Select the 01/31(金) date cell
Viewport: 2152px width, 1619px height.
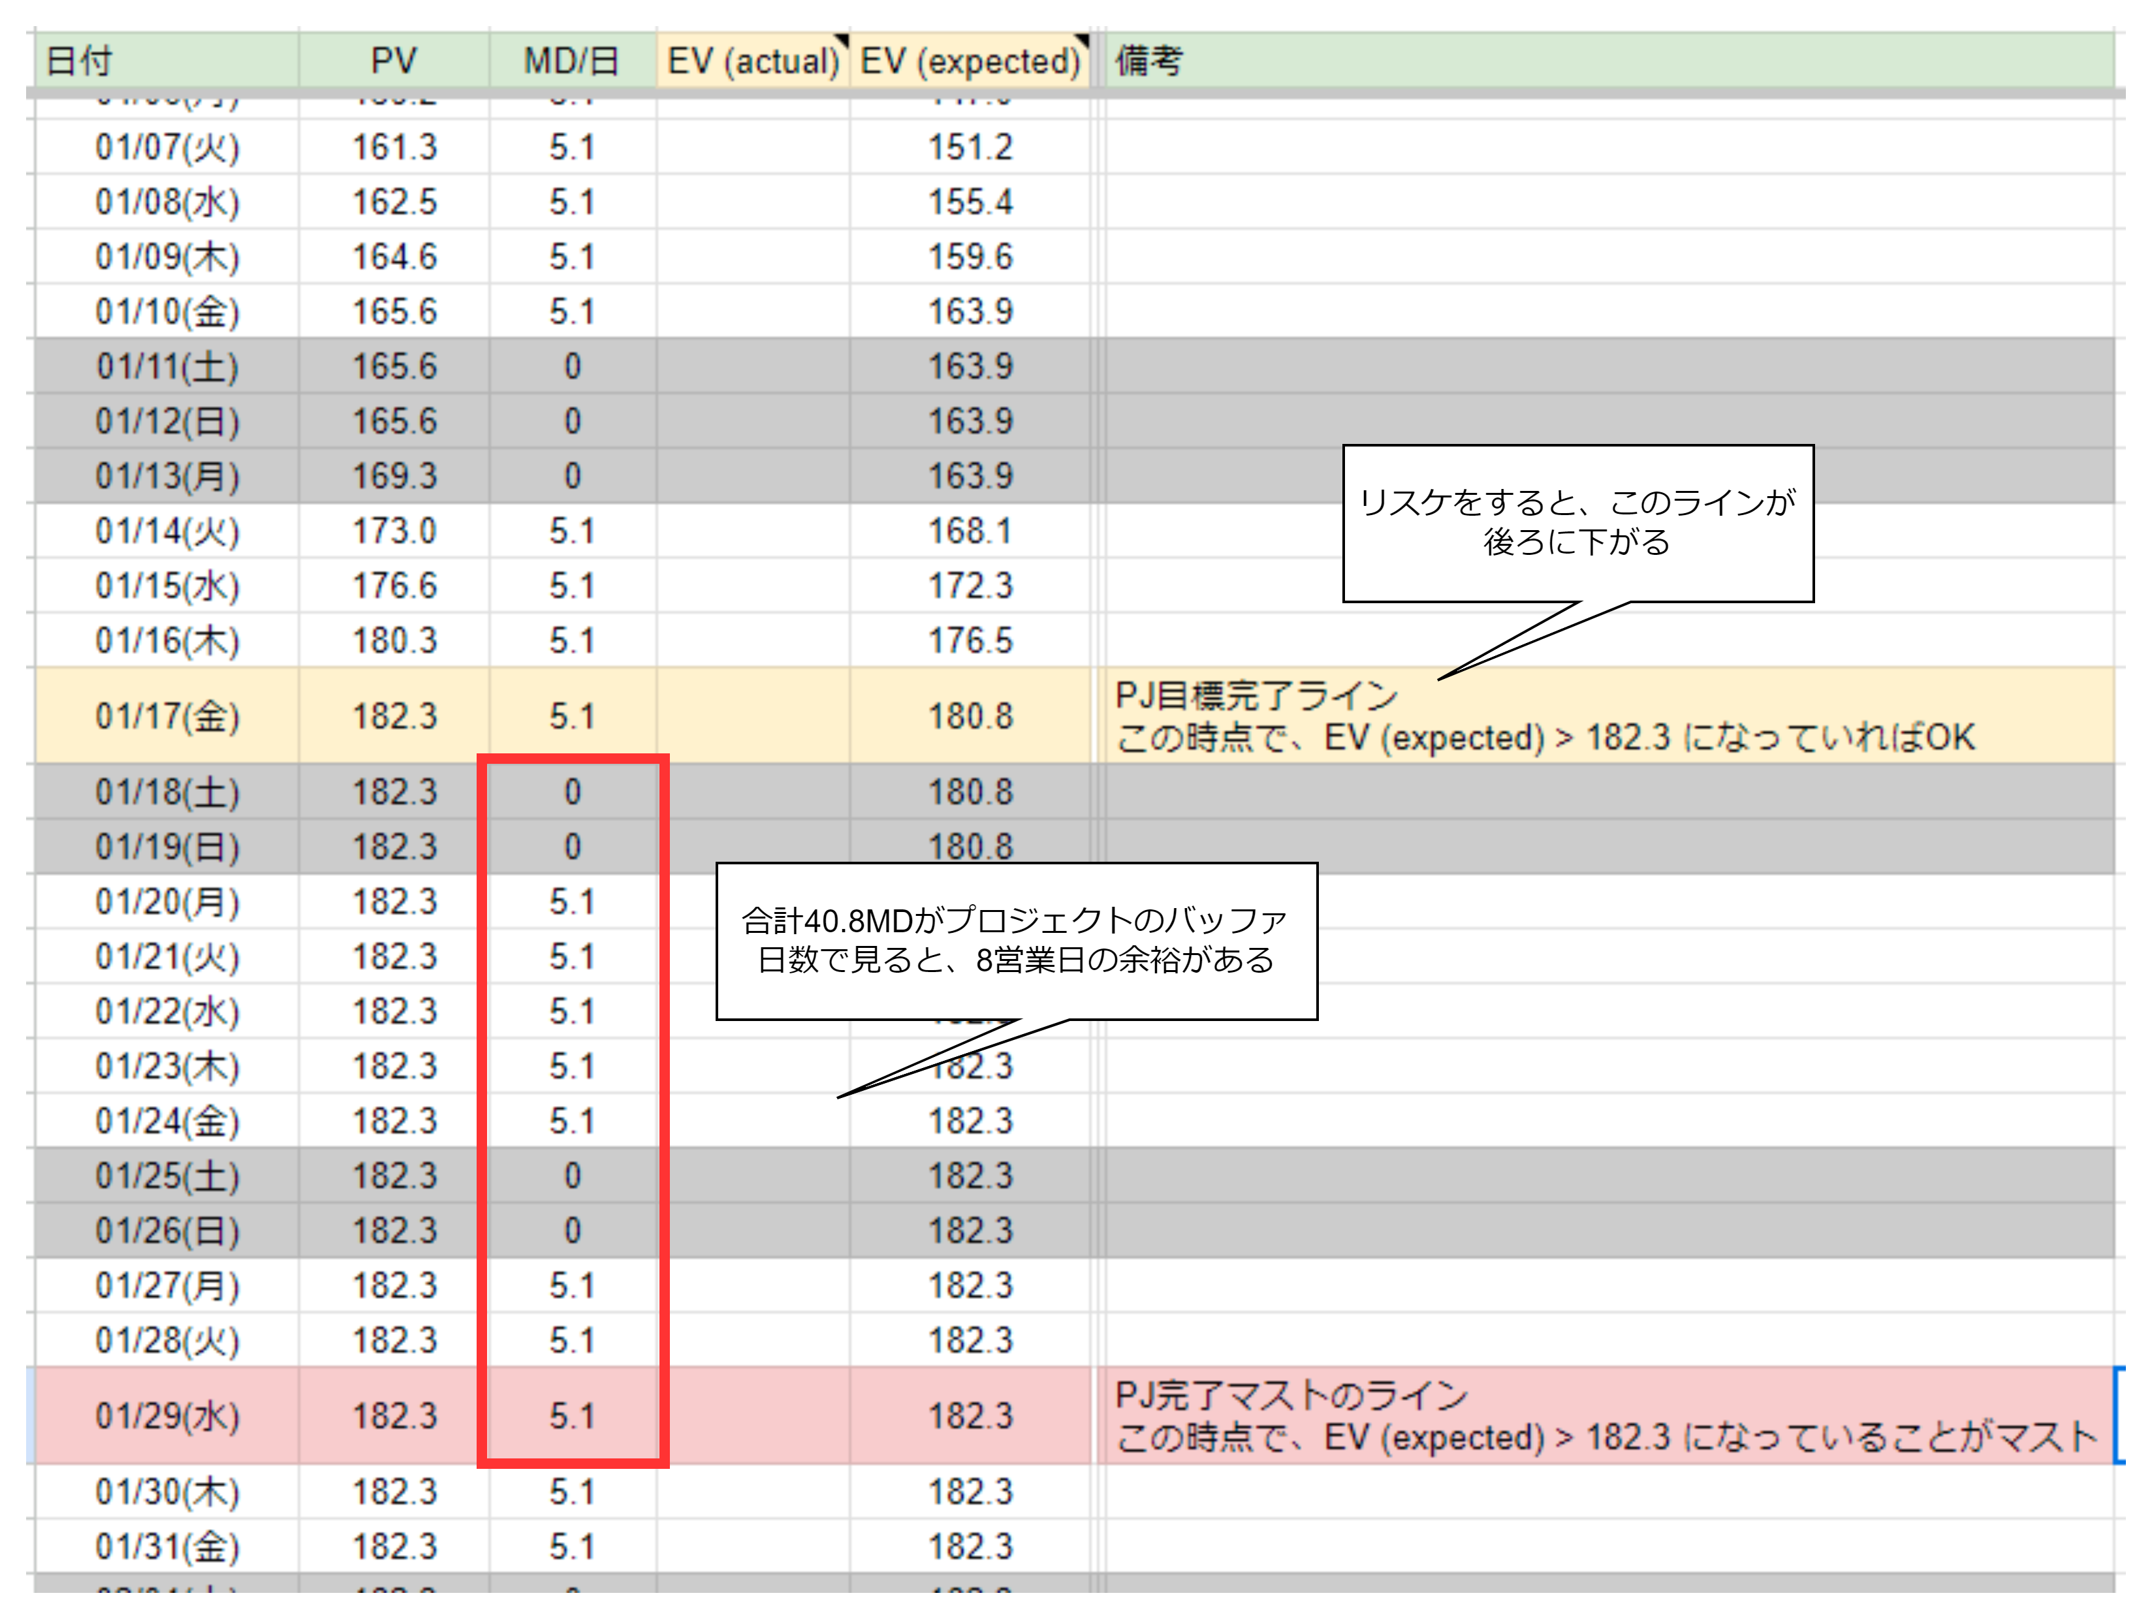pos(166,1546)
